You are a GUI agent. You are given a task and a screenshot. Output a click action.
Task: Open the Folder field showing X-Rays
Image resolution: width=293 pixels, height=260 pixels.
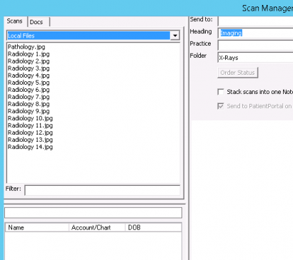(256, 58)
